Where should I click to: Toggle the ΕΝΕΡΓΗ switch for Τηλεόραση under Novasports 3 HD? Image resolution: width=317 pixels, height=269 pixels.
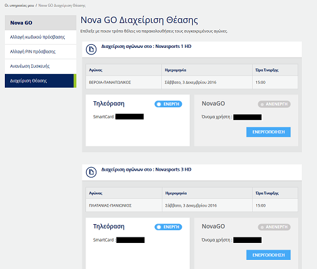tap(169, 227)
